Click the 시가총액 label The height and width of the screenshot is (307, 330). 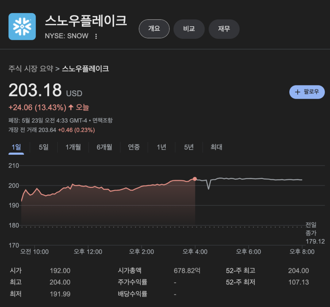tap(130, 270)
